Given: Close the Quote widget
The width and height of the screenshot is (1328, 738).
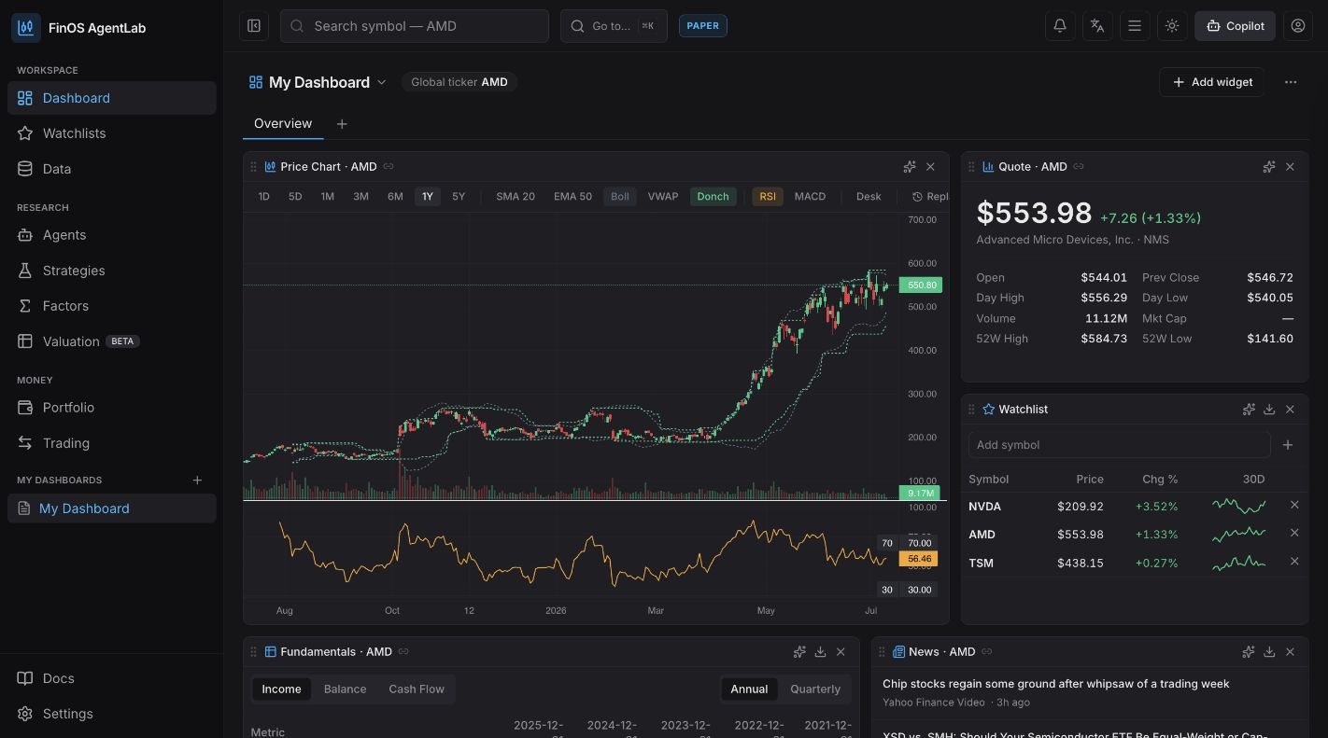Looking at the screenshot, I should [1290, 167].
